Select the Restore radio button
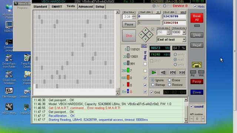 170,85
